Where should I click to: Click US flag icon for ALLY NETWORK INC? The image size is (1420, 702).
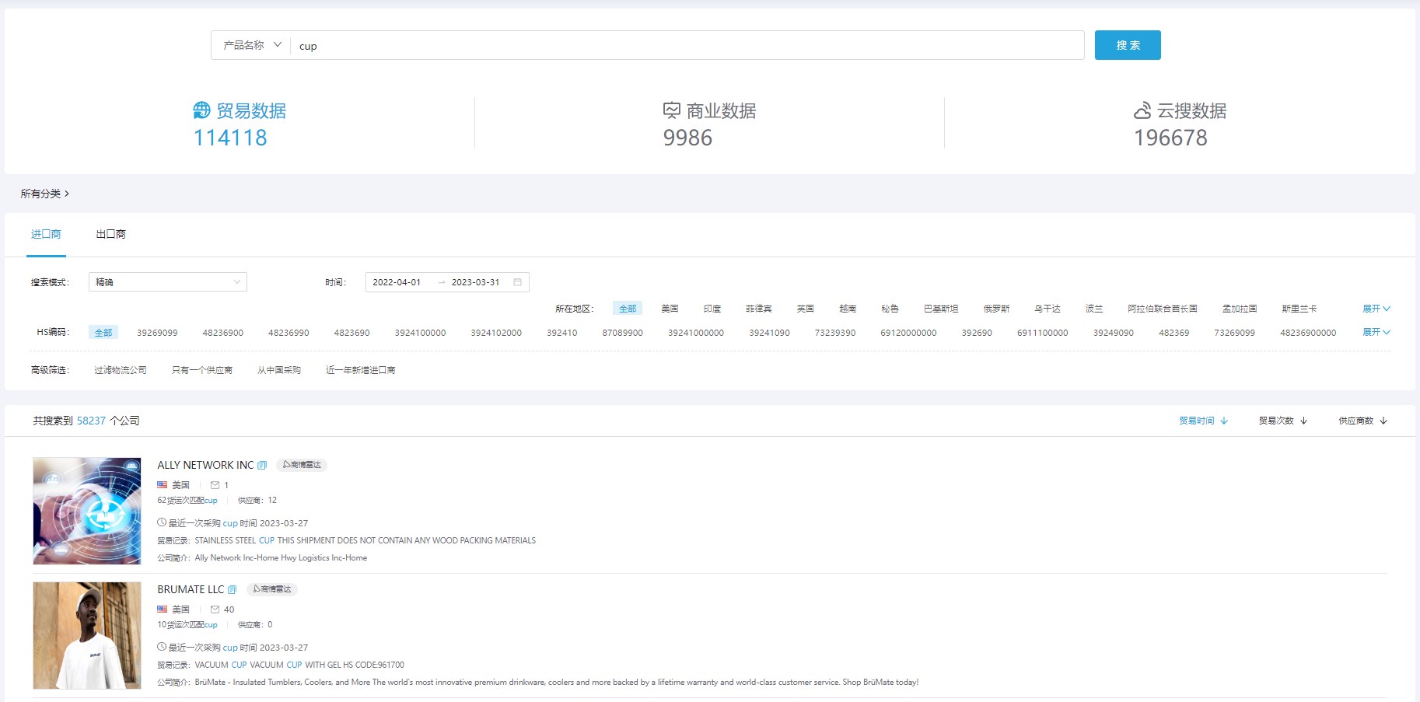163,485
